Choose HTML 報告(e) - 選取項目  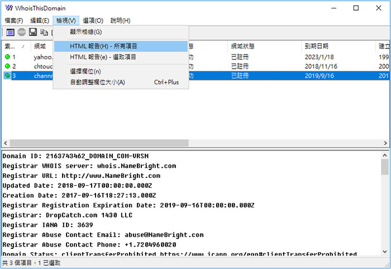tap(121, 57)
